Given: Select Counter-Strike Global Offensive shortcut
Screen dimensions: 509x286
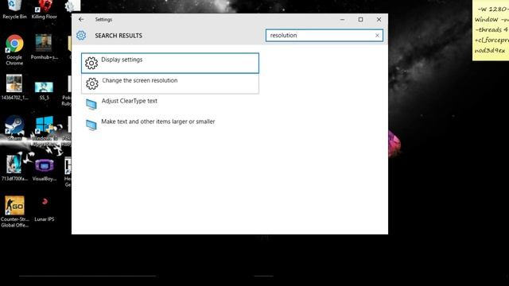Looking at the screenshot, I should pyautogui.click(x=14, y=211).
